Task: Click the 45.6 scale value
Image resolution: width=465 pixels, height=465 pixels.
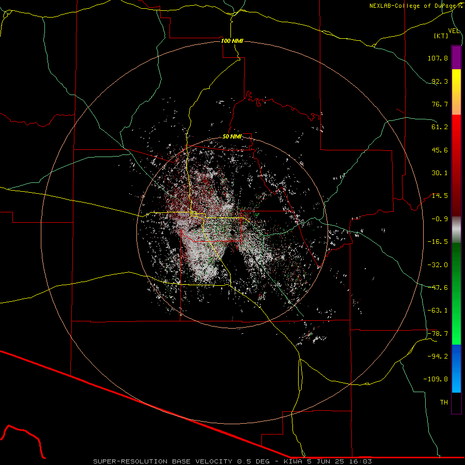Action: coord(440,150)
